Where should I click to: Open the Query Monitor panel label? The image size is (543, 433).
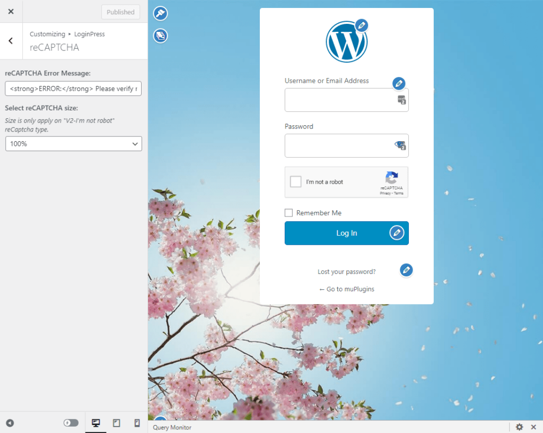click(172, 428)
